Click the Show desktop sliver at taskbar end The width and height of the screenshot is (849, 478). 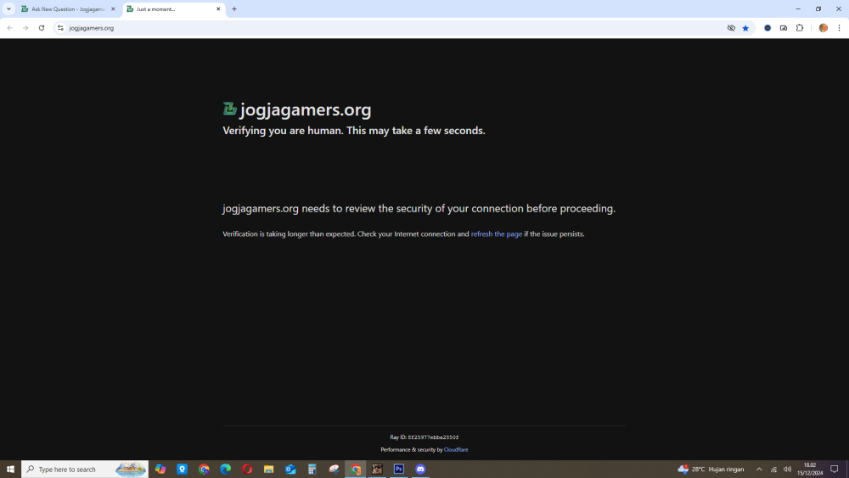tap(846, 470)
